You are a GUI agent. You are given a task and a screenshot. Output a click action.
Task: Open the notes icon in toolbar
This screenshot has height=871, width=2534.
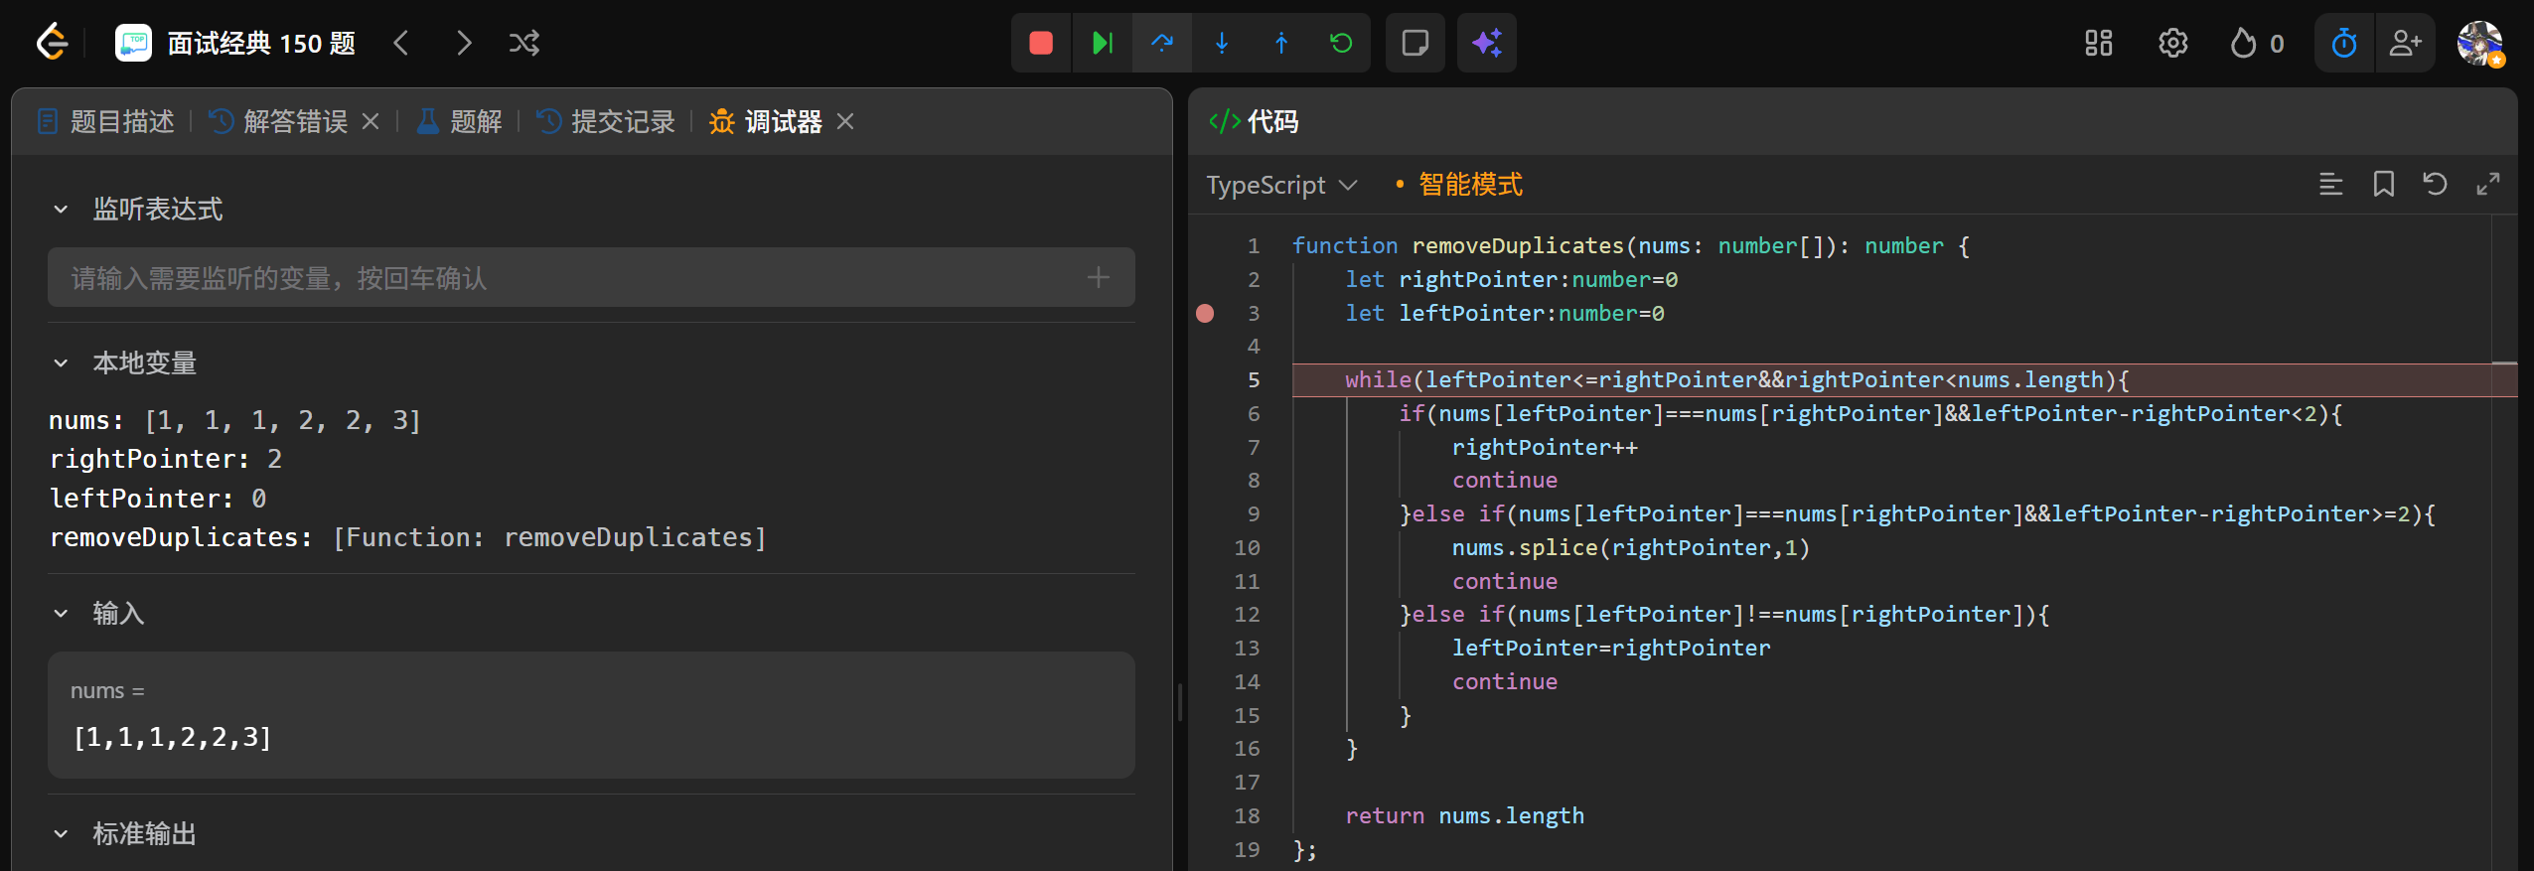[1415, 43]
